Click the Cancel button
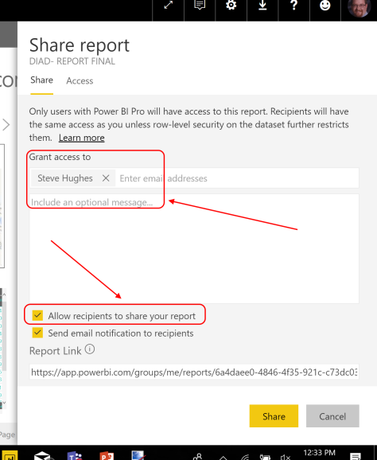Image resolution: width=377 pixels, height=460 pixels. click(332, 416)
